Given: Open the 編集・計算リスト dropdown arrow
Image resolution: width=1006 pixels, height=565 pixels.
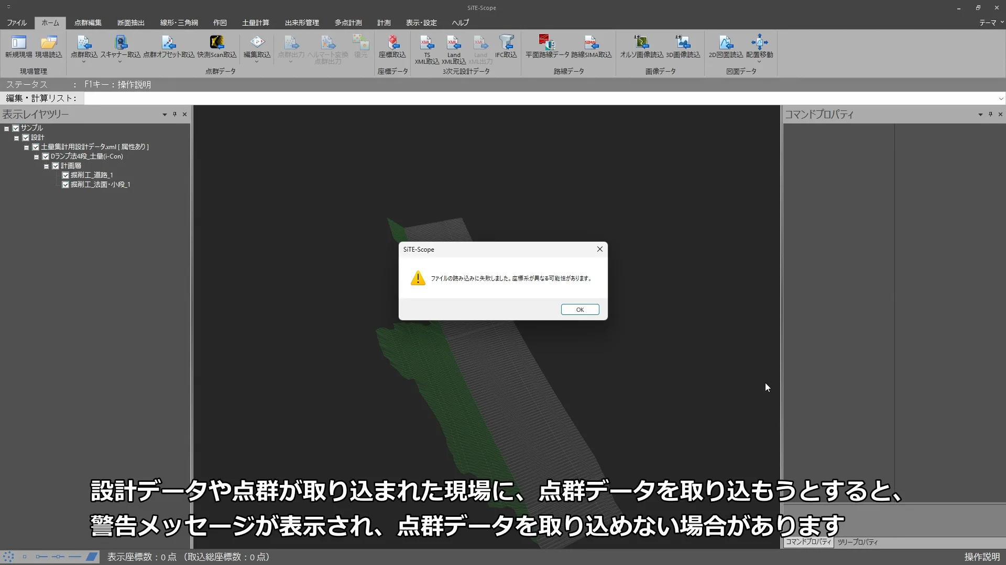Looking at the screenshot, I should [1001, 98].
